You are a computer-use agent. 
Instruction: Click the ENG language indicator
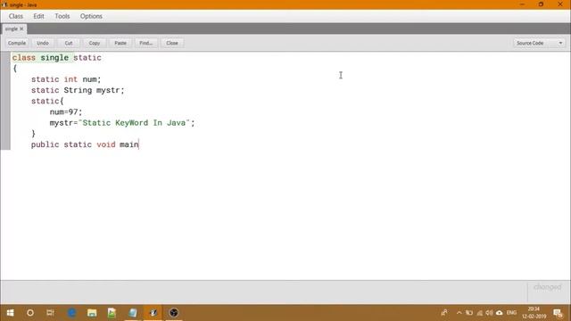(x=511, y=313)
